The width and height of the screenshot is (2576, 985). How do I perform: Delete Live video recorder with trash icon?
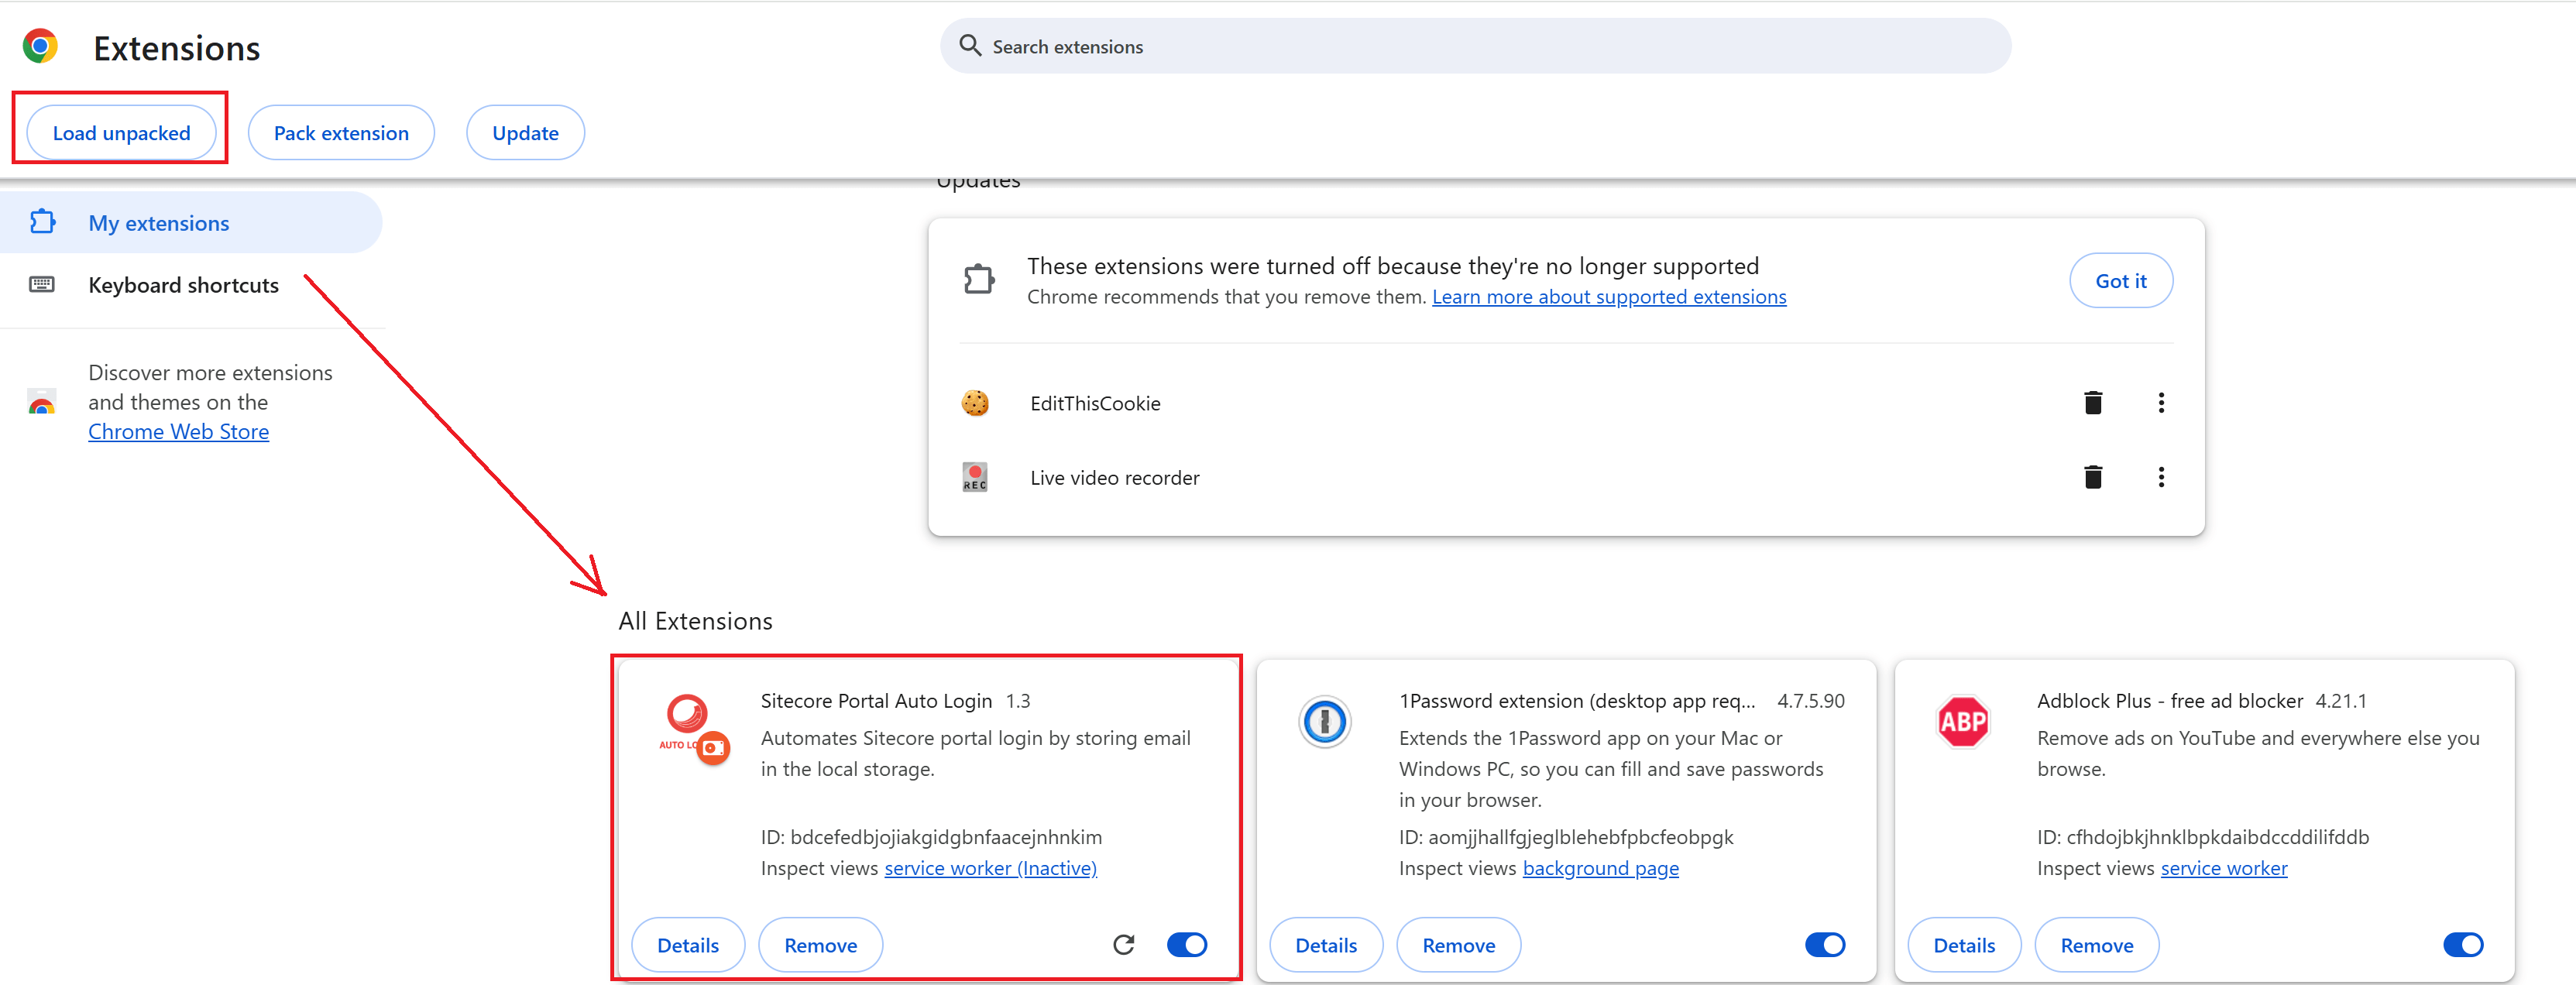[x=2092, y=477]
